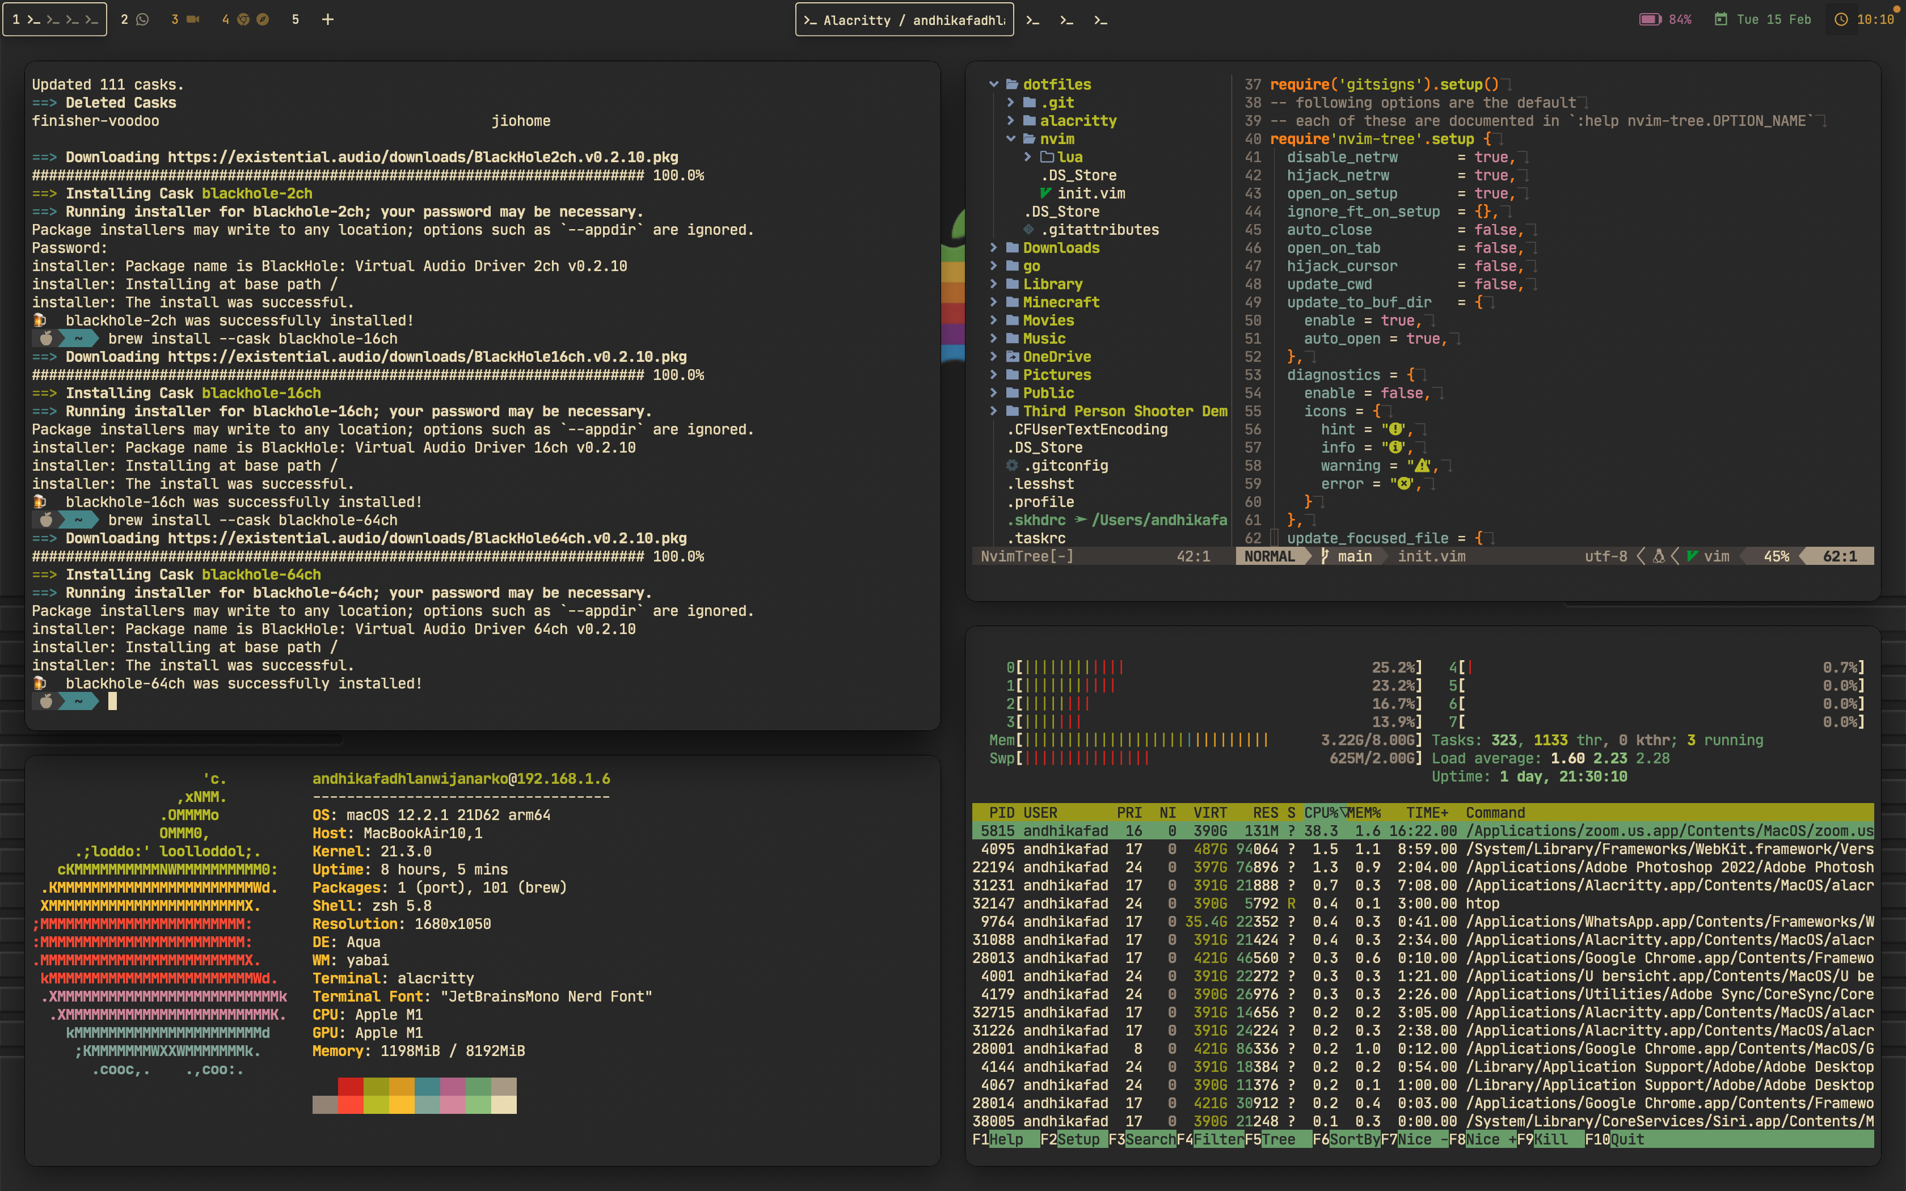Expand the alacritty folder in file tree
Viewport: 1906px width, 1191px height.
pos(1077,120)
